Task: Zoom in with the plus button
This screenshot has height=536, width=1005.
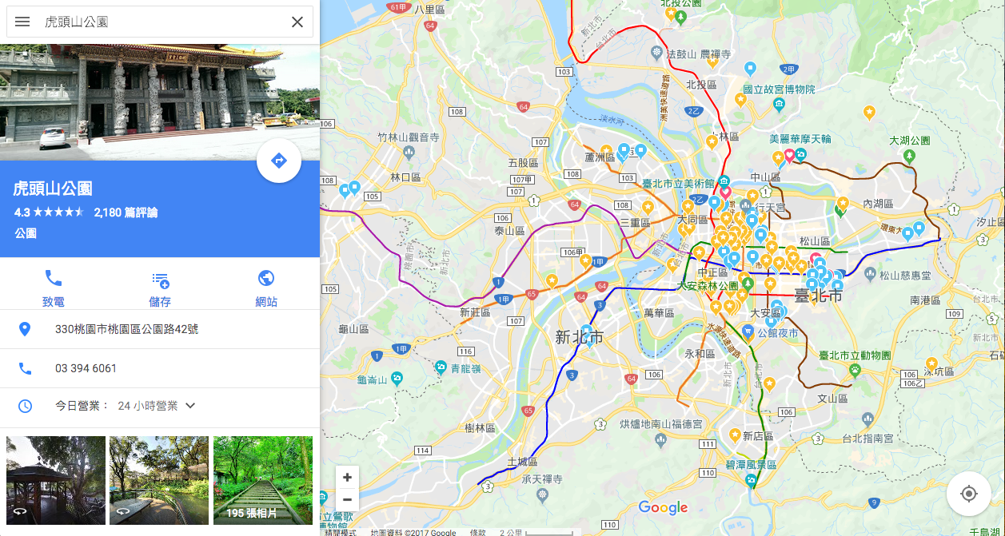Action: 347,478
